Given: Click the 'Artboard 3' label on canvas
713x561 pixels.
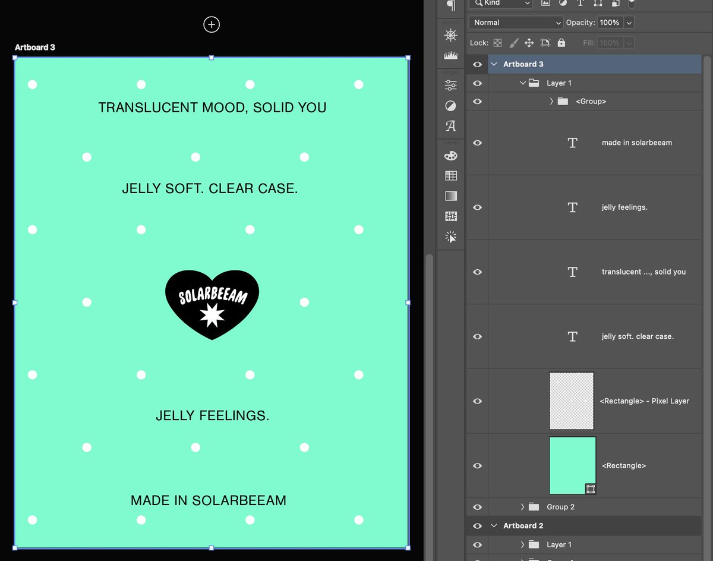Looking at the screenshot, I should point(35,47).
